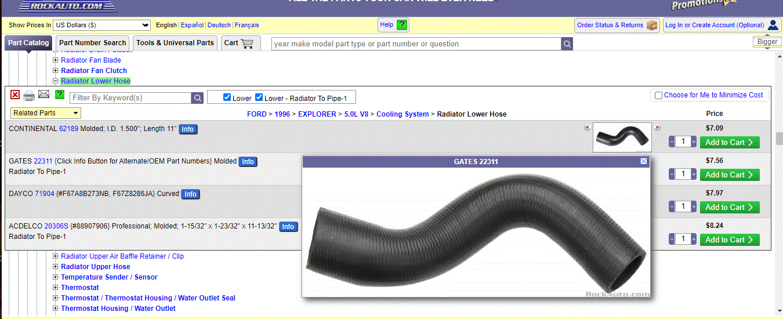Click the main search magnifier button

pos(567,44)
